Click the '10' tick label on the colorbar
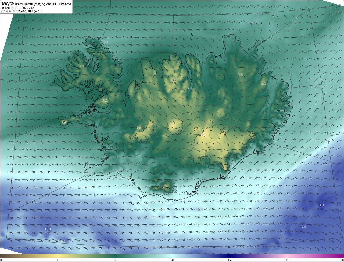This screenshot has width=344, height=262. (172, 260)
